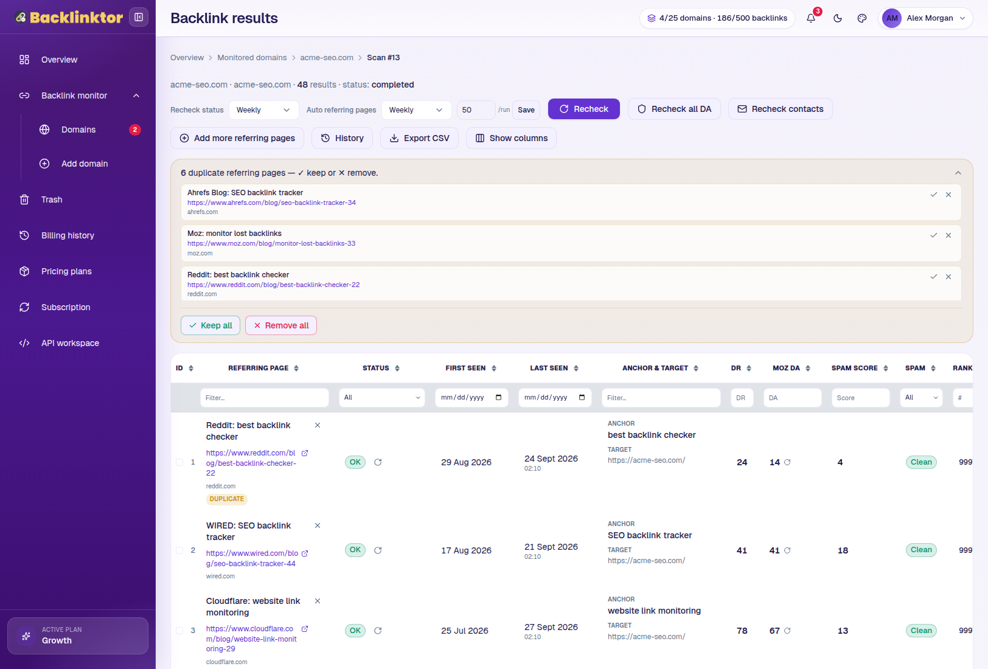
Task: Recheck status for row 3 Cloudflare
Action: 378,631
